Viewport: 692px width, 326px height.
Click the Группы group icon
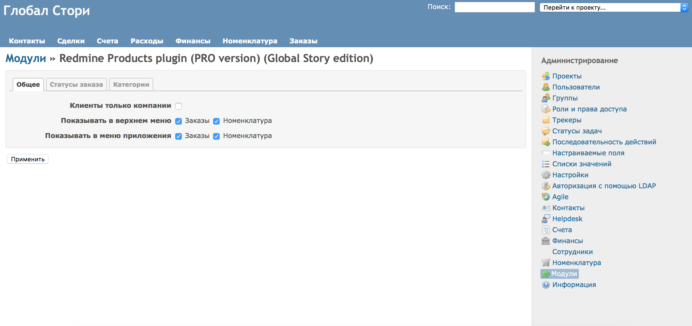point(546,98)
